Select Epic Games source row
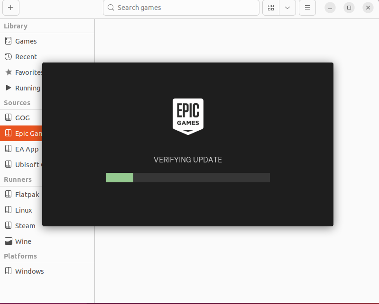This screenshot has width=379, height=304. tap(21, 134)
